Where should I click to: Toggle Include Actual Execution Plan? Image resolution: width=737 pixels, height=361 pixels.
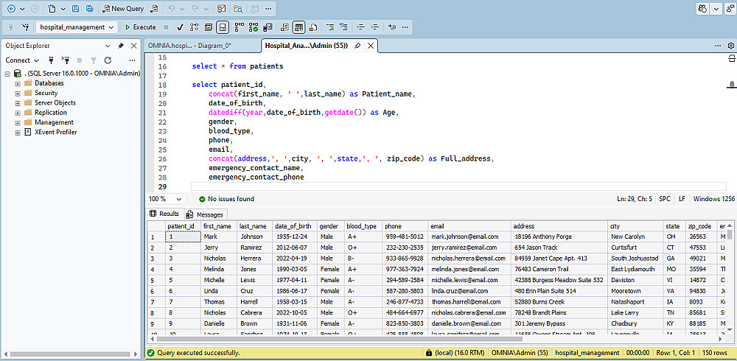pos(240,27)
